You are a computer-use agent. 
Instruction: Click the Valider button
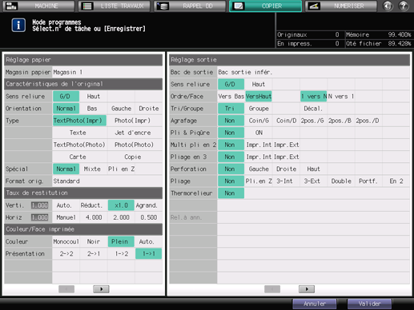point(369,304)
